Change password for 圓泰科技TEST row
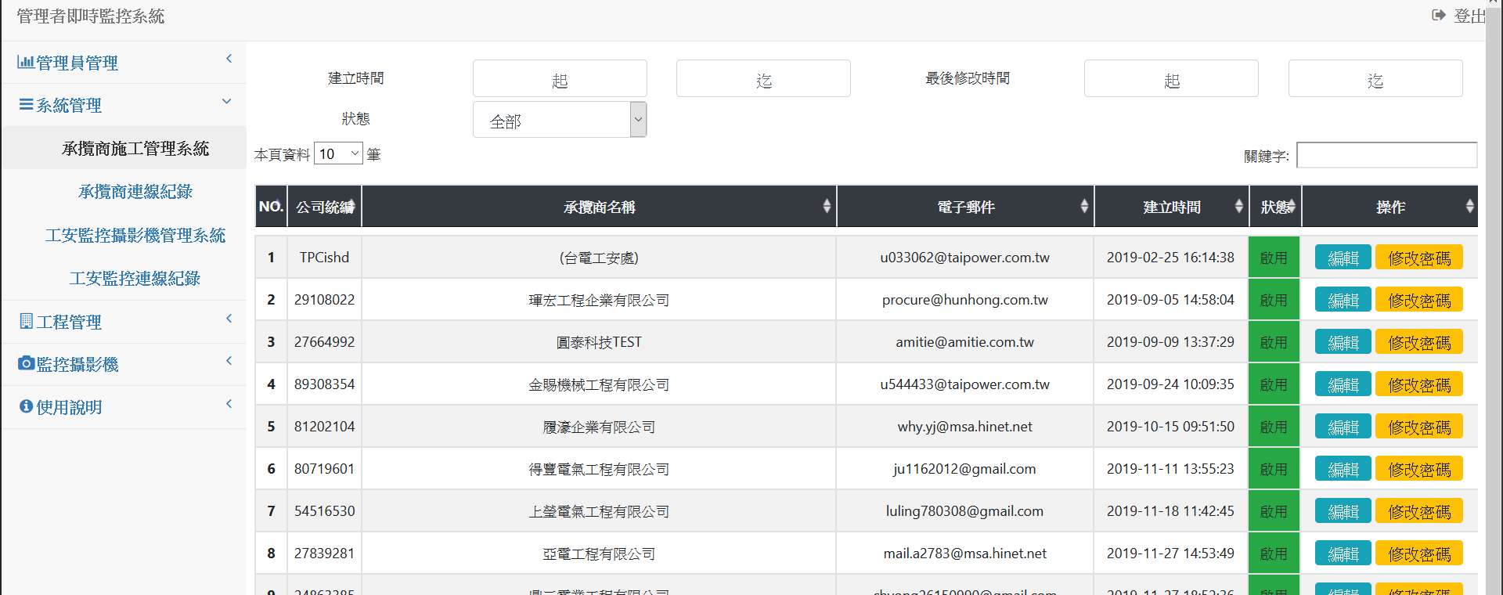The width and height of the screenshot is (1503, 595). coord(1419,342)
